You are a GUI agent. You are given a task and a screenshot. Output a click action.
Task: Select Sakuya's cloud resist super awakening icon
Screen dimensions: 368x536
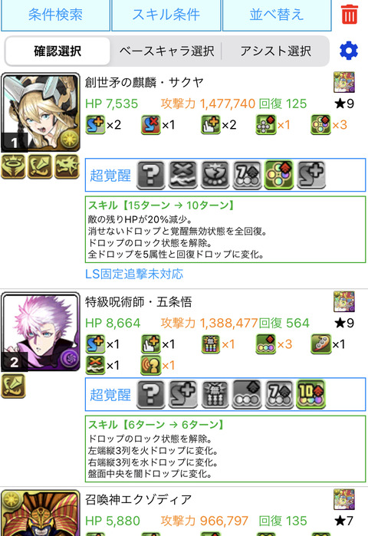tap(183, 175)
